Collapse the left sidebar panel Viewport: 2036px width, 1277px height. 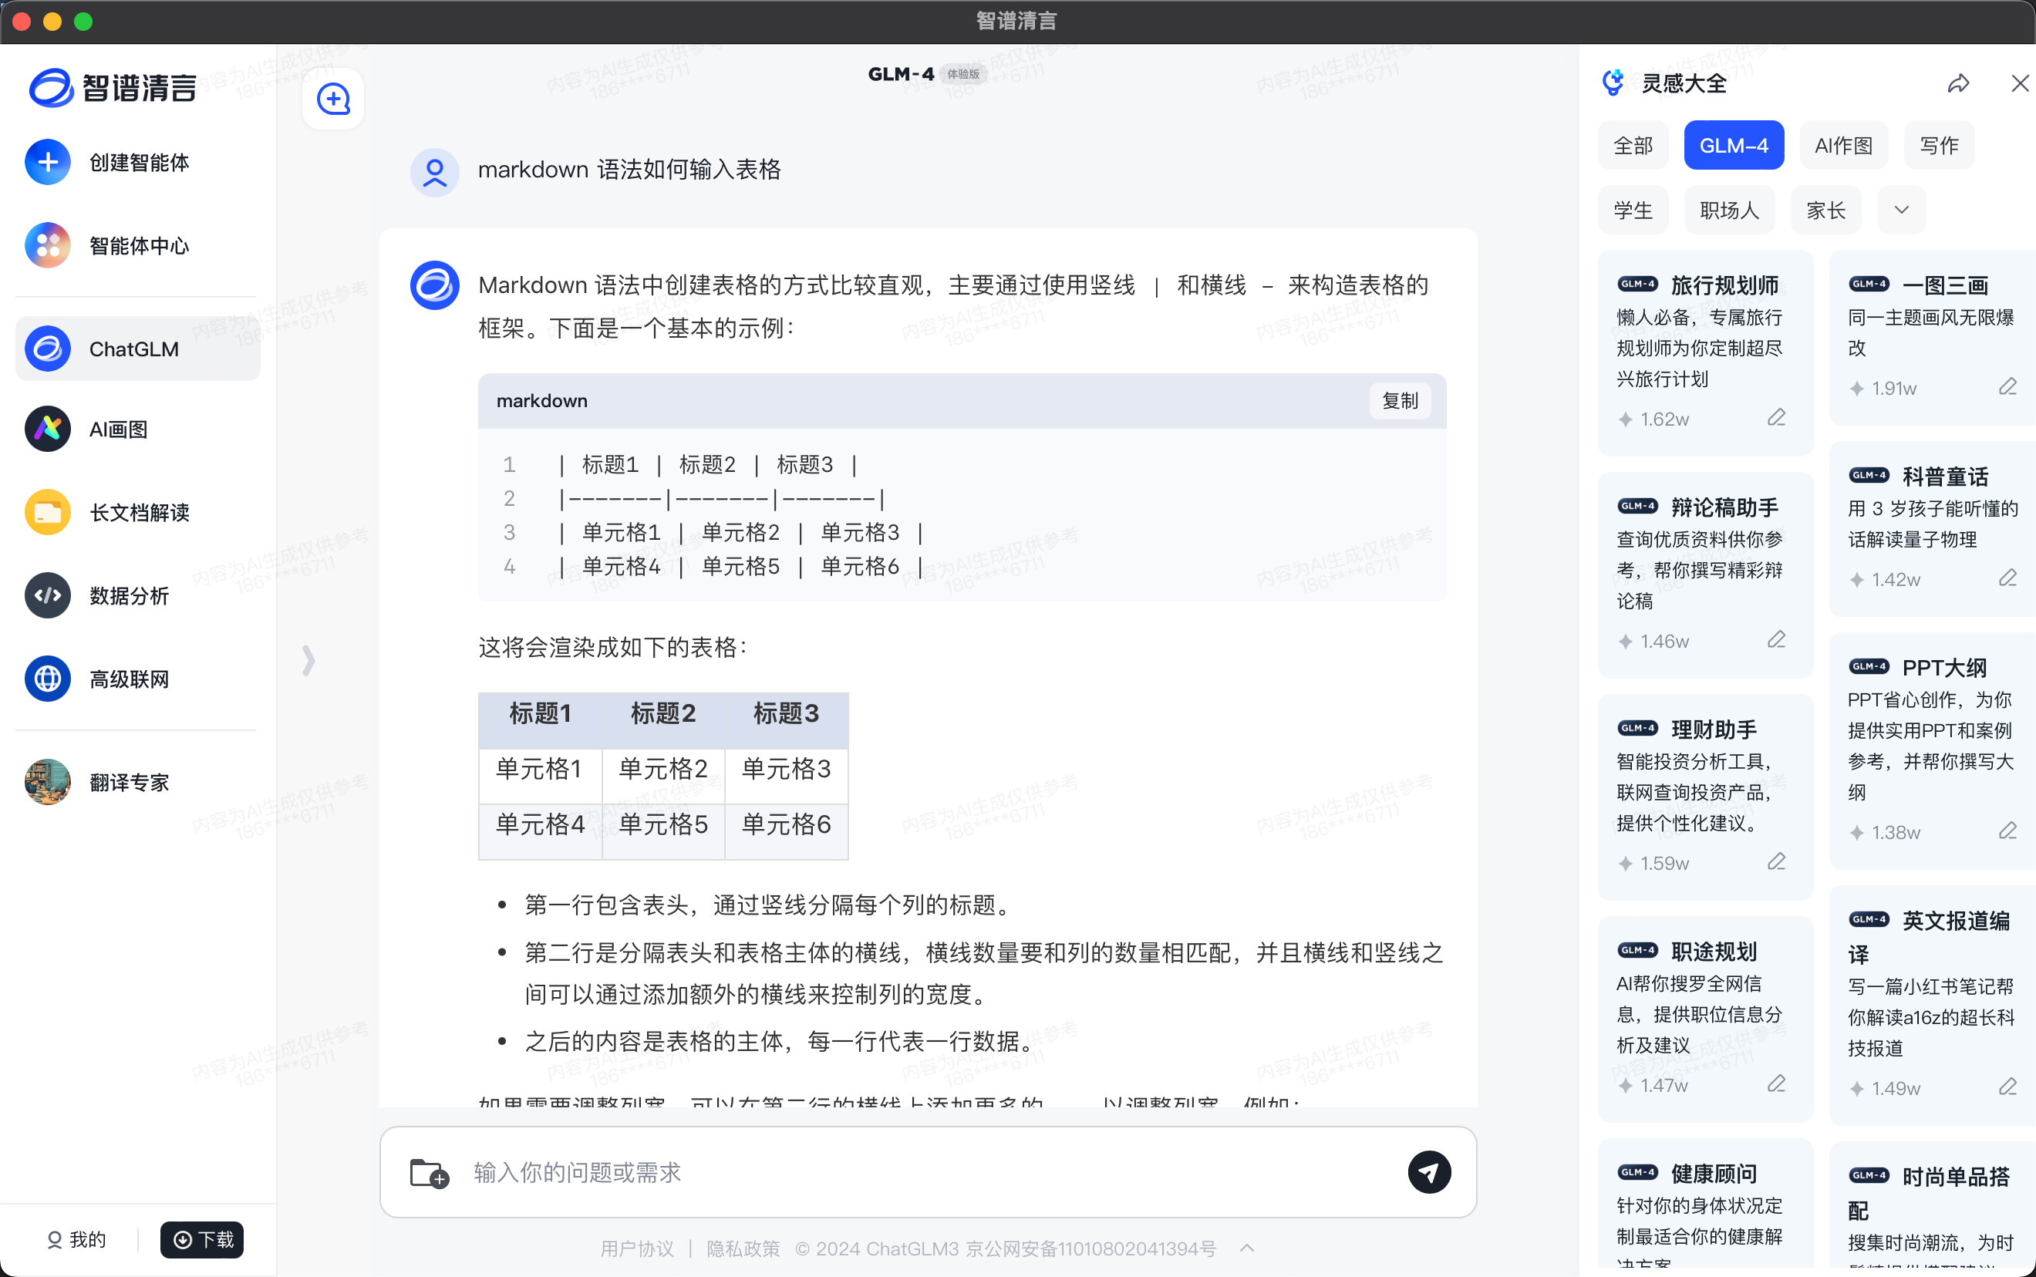click(x=308, y=659)
